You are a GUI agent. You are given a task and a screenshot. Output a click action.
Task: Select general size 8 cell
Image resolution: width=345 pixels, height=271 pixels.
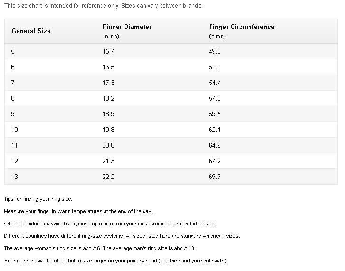click(13, 98)
